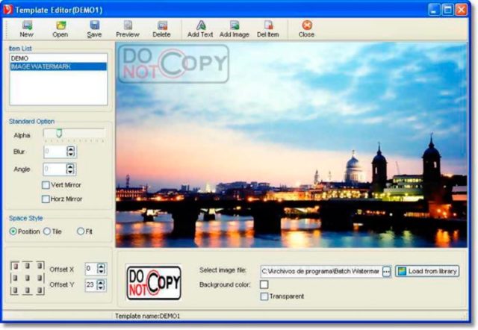Minimize the Template Editor window
Viewport: 478px width, 330px height.
434,10
